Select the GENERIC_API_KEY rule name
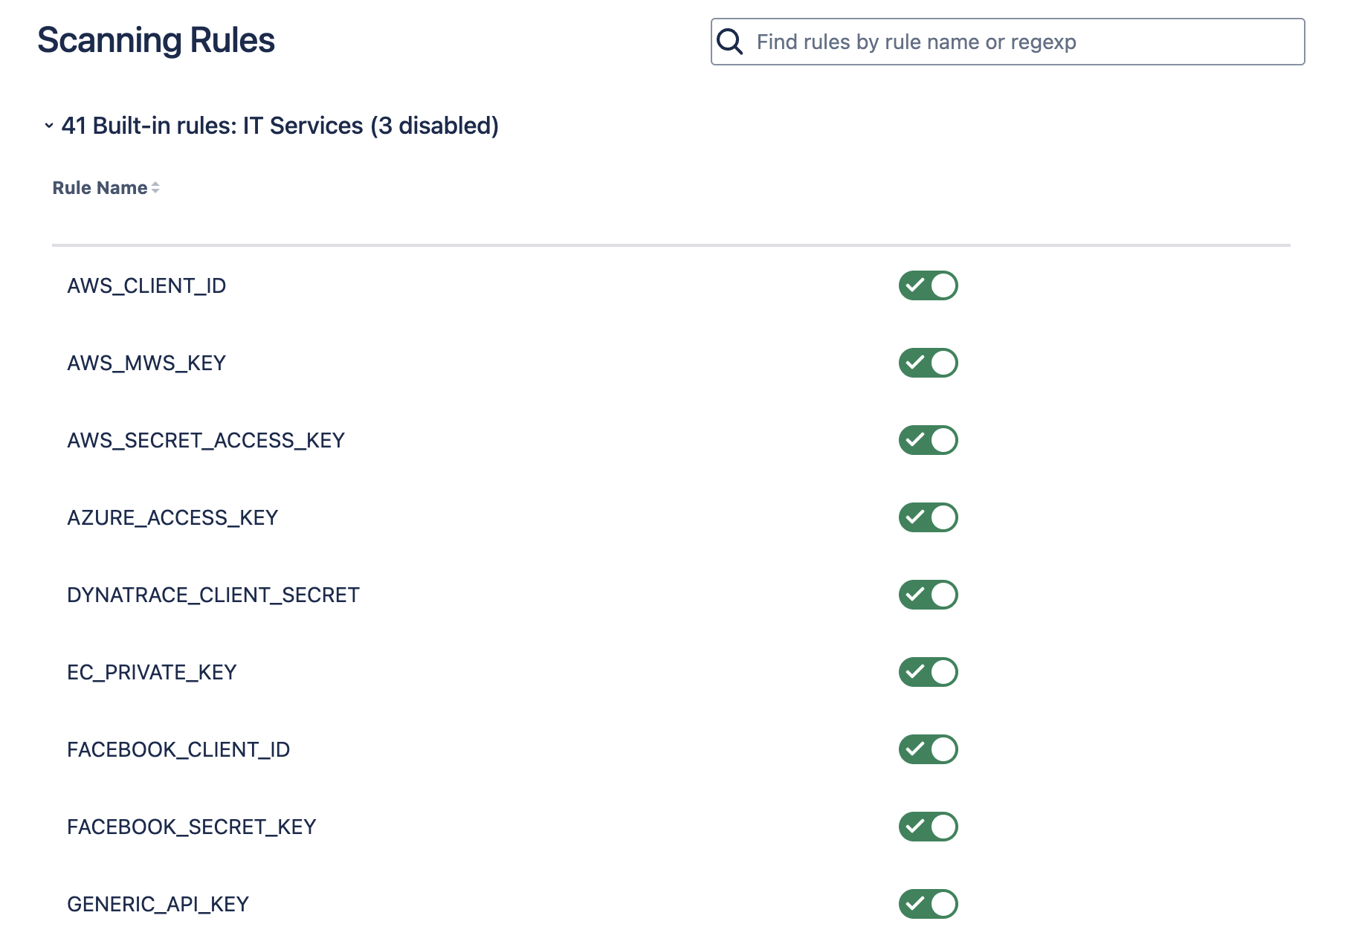The width and height of the screenshot is (1359, 950). 158,904
